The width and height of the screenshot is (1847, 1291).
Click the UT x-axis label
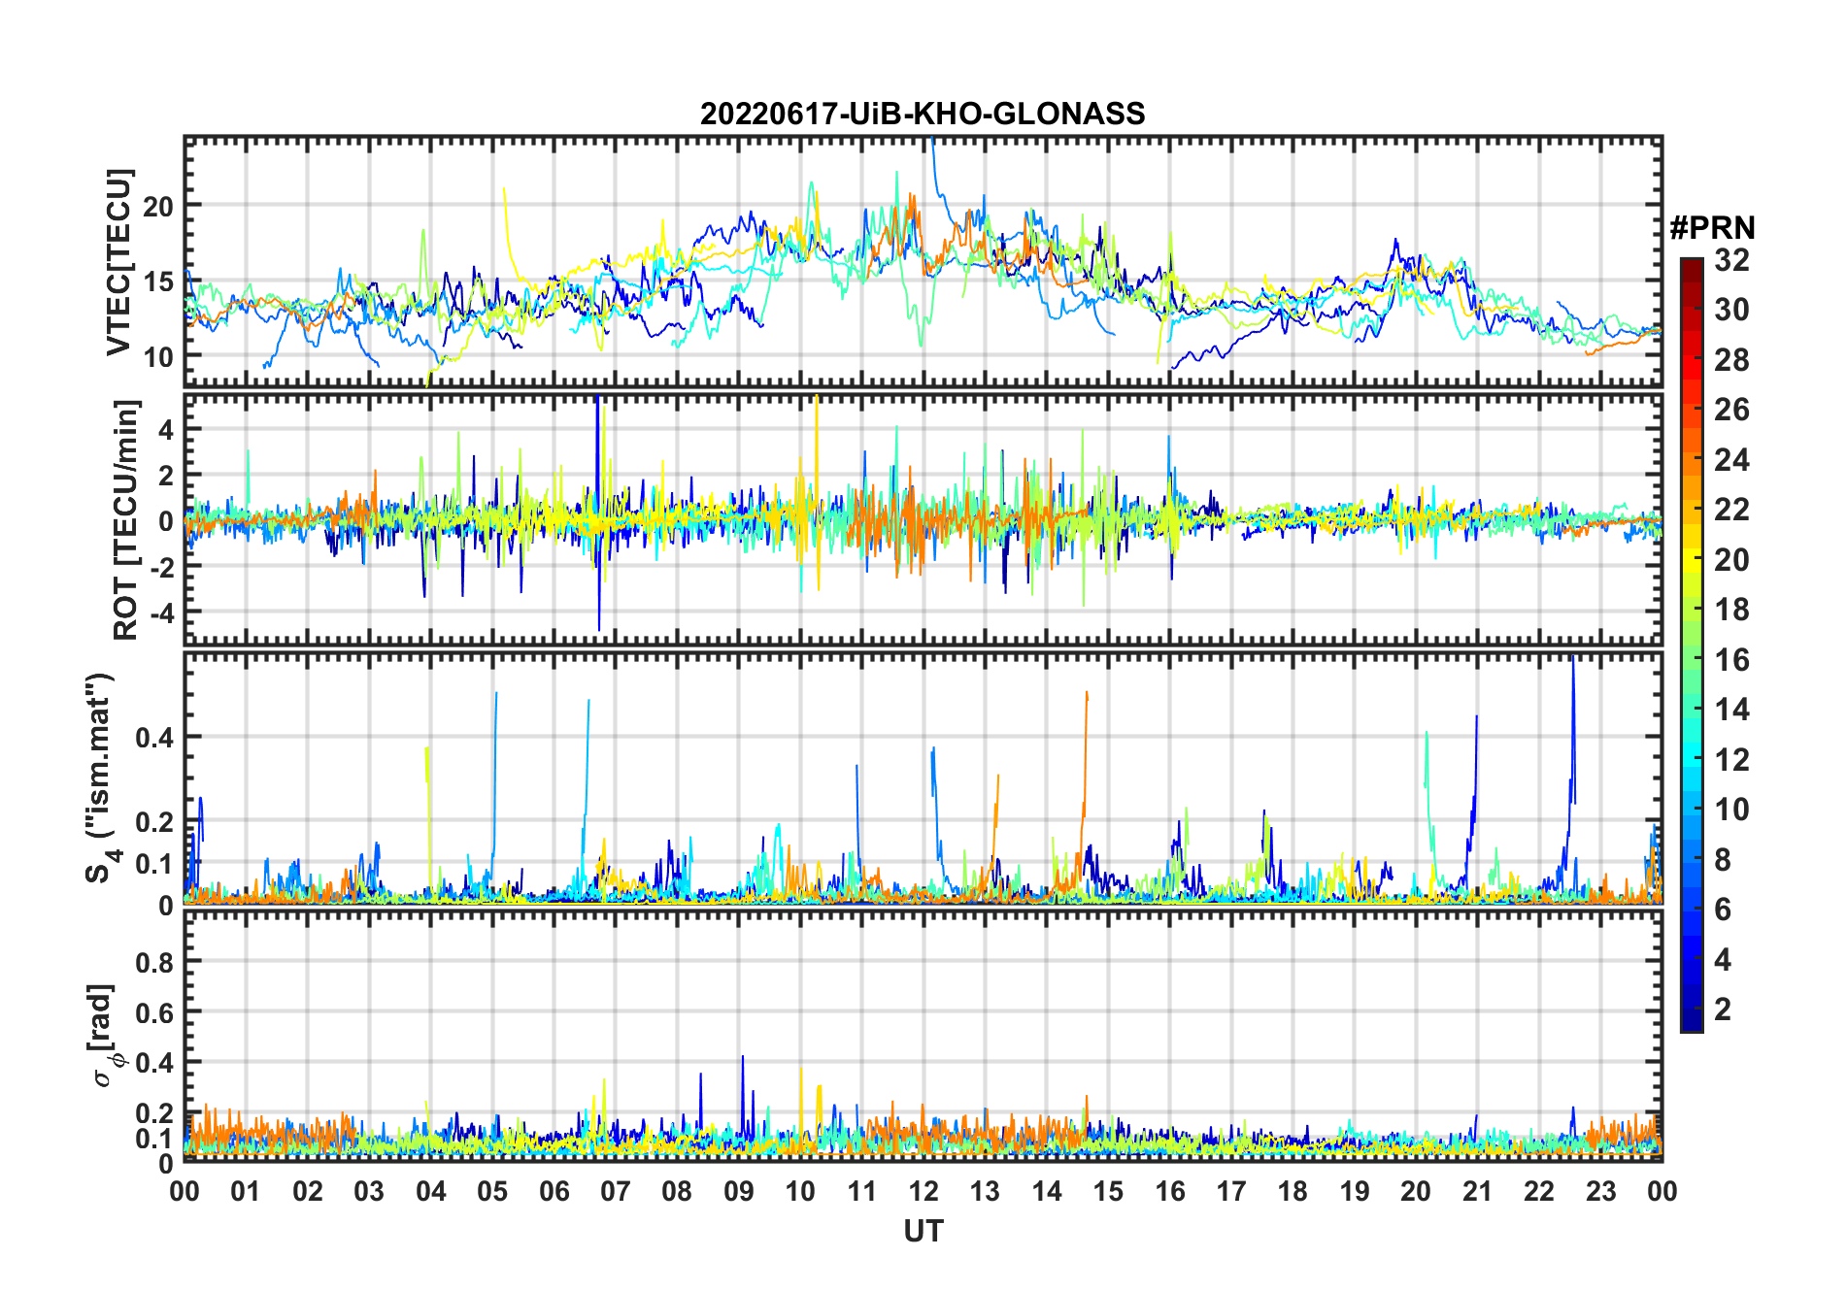[x=923, y=1231]
